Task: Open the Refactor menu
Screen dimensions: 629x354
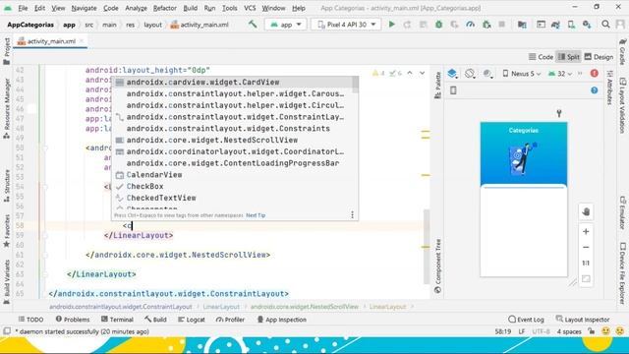Action: 164,8
